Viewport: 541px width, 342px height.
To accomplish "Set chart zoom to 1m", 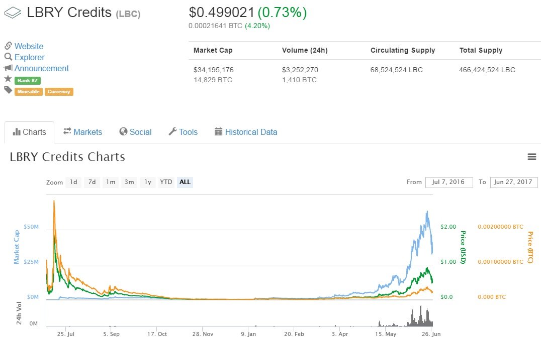I will [111, 182].
